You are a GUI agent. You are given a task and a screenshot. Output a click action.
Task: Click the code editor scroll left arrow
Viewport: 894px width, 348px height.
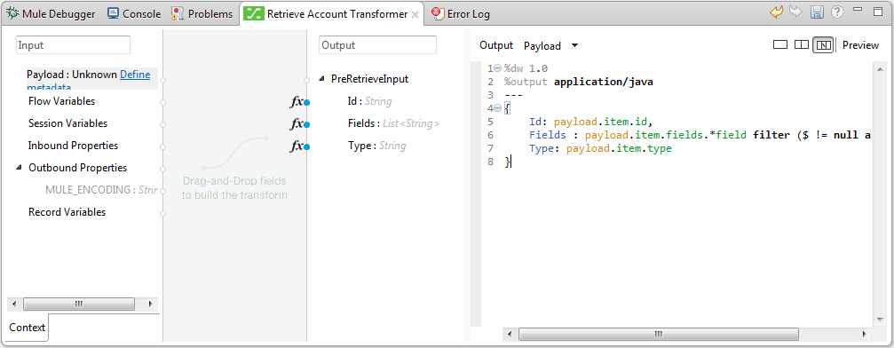click(x=510, y=334)
